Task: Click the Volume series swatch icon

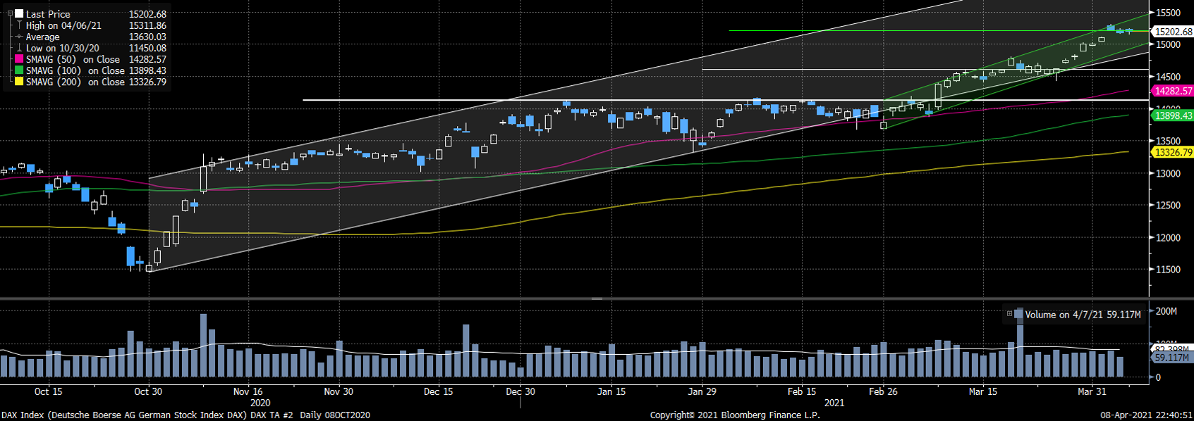Action: pos(1019,314)
